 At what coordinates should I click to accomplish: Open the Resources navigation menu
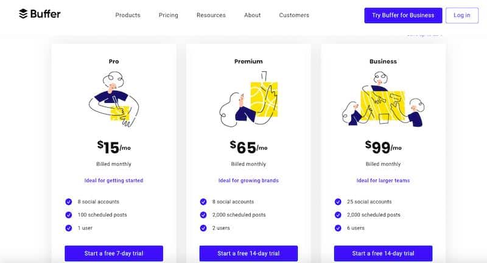(x=211, y=15)
